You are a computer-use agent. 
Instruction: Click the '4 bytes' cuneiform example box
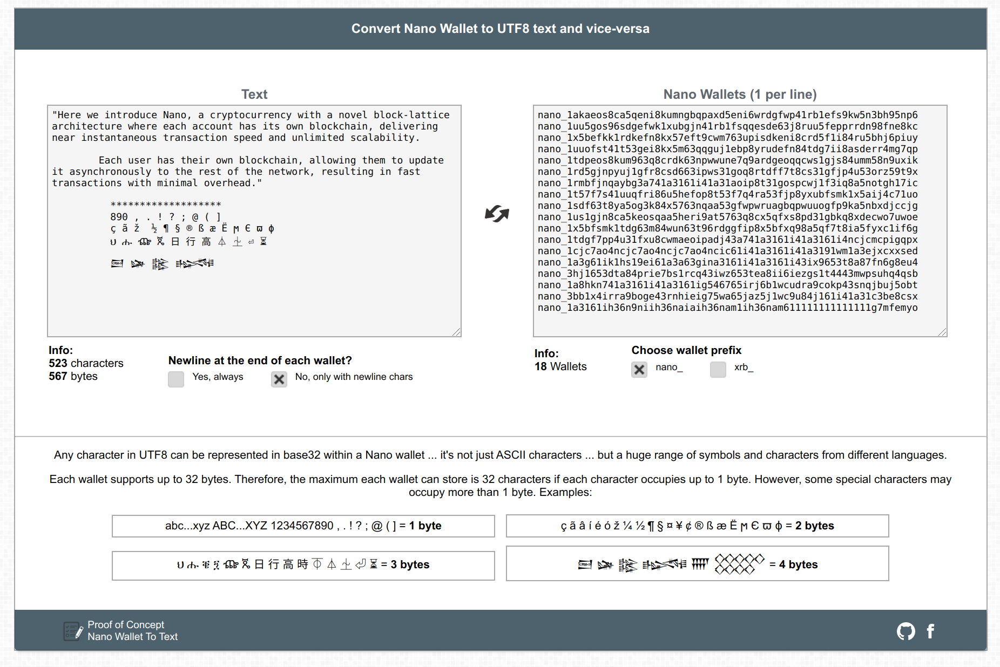[698, 564]
